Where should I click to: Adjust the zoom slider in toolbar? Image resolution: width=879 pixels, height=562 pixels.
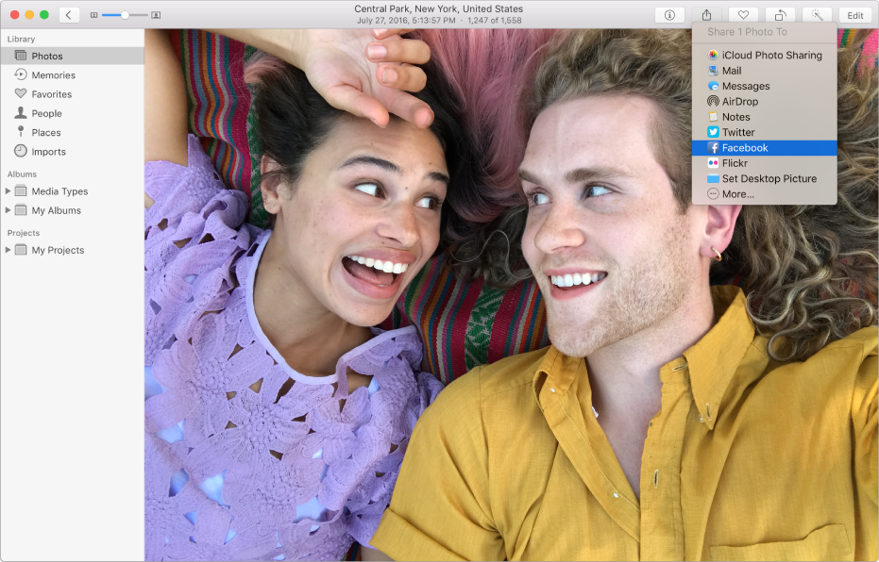point(125,15)
